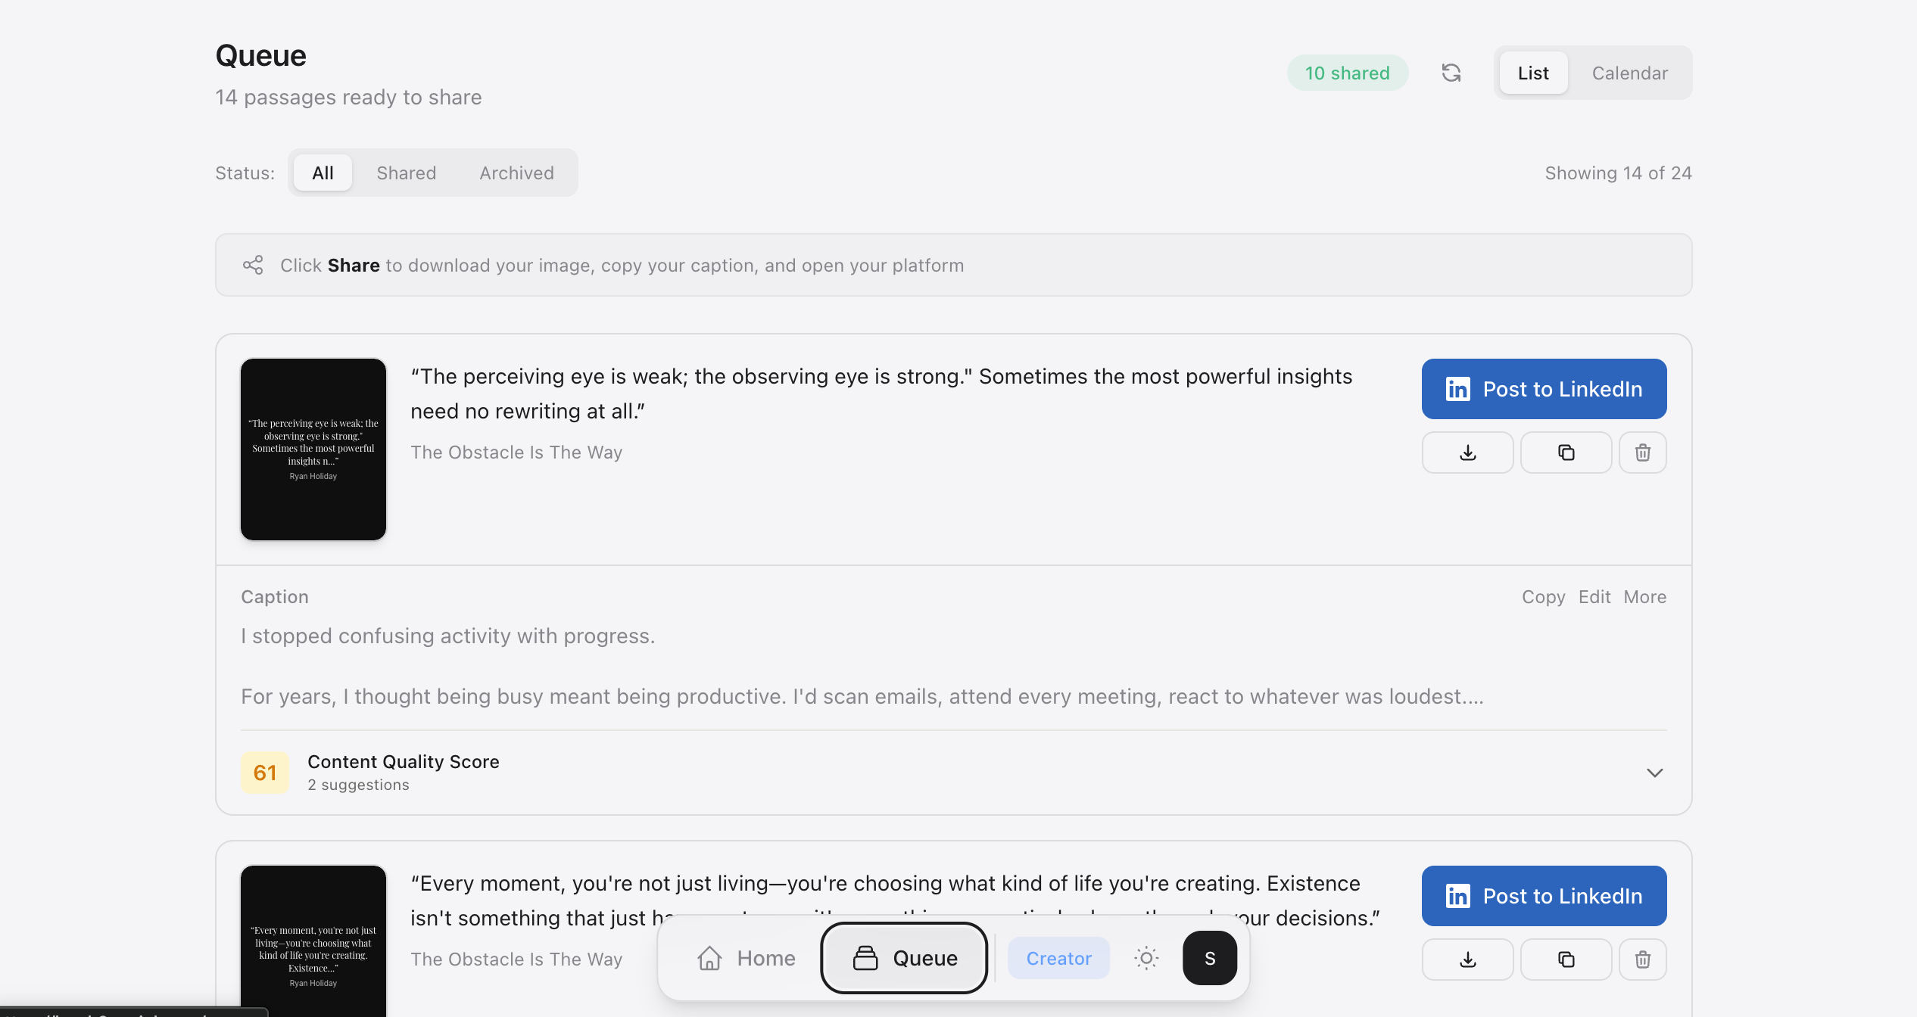Go to Home in bottom navigation
Viewport: 1917px width, 1017px height.
point(746,958)
